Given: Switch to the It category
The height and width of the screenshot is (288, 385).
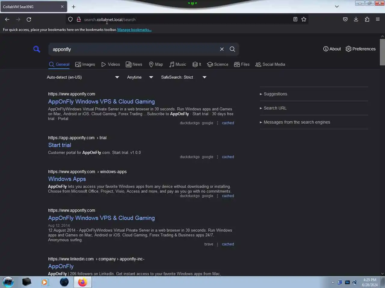Looking at the screenshot, I should pyautogui.click(x=197, y=64).
